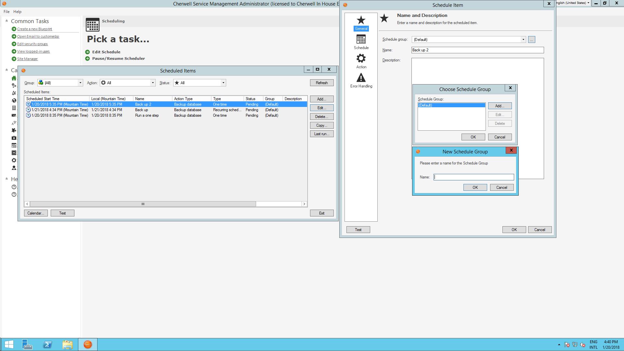This screenshot has width=624, height=351.
Task: Open the Action filter dropdown
Action: click(x=153, y=83)
